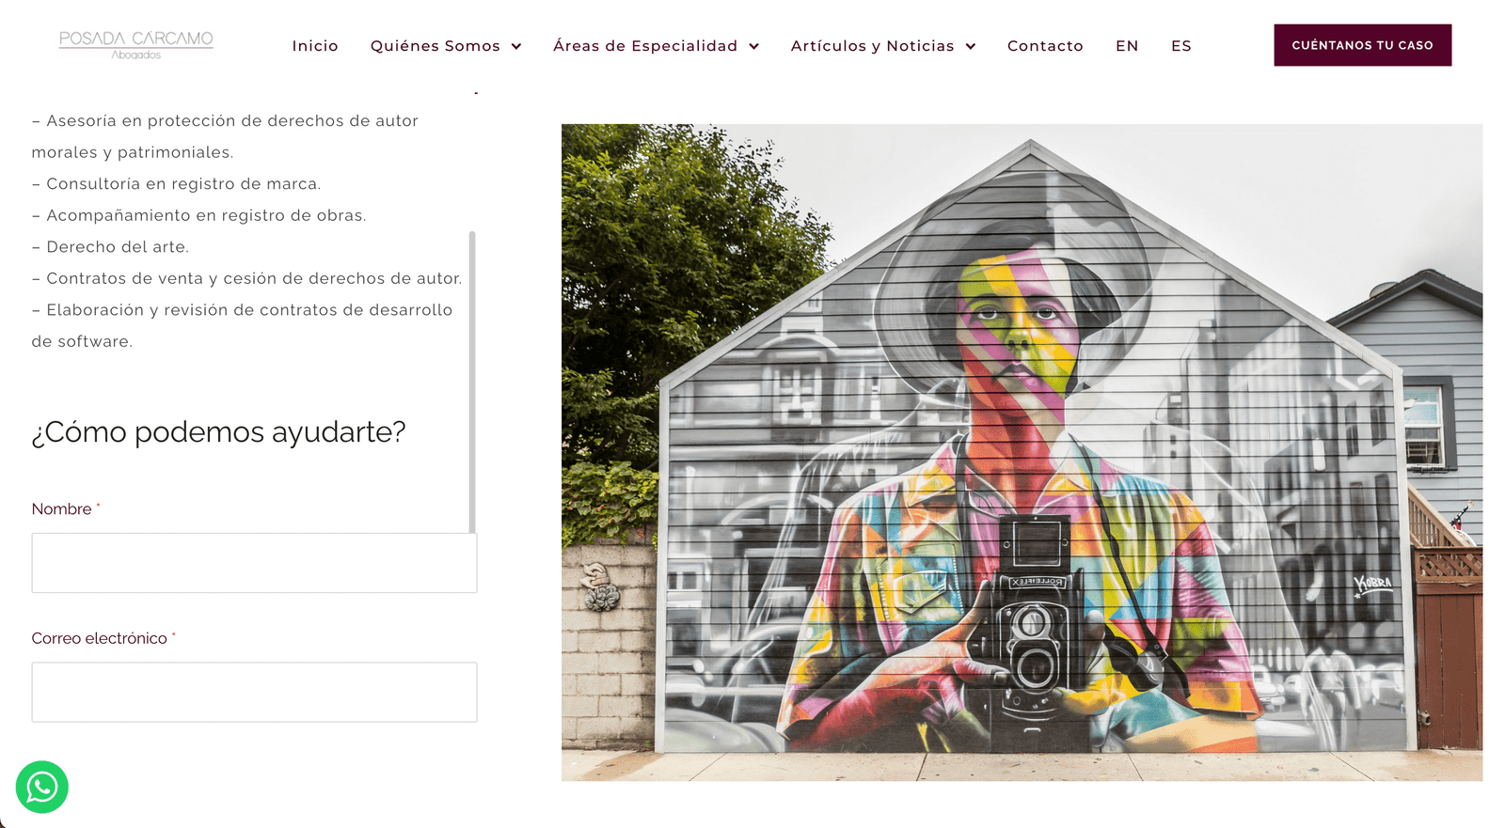
Task: Click the Cuéntanos tu caso button
Action: 1363,45
